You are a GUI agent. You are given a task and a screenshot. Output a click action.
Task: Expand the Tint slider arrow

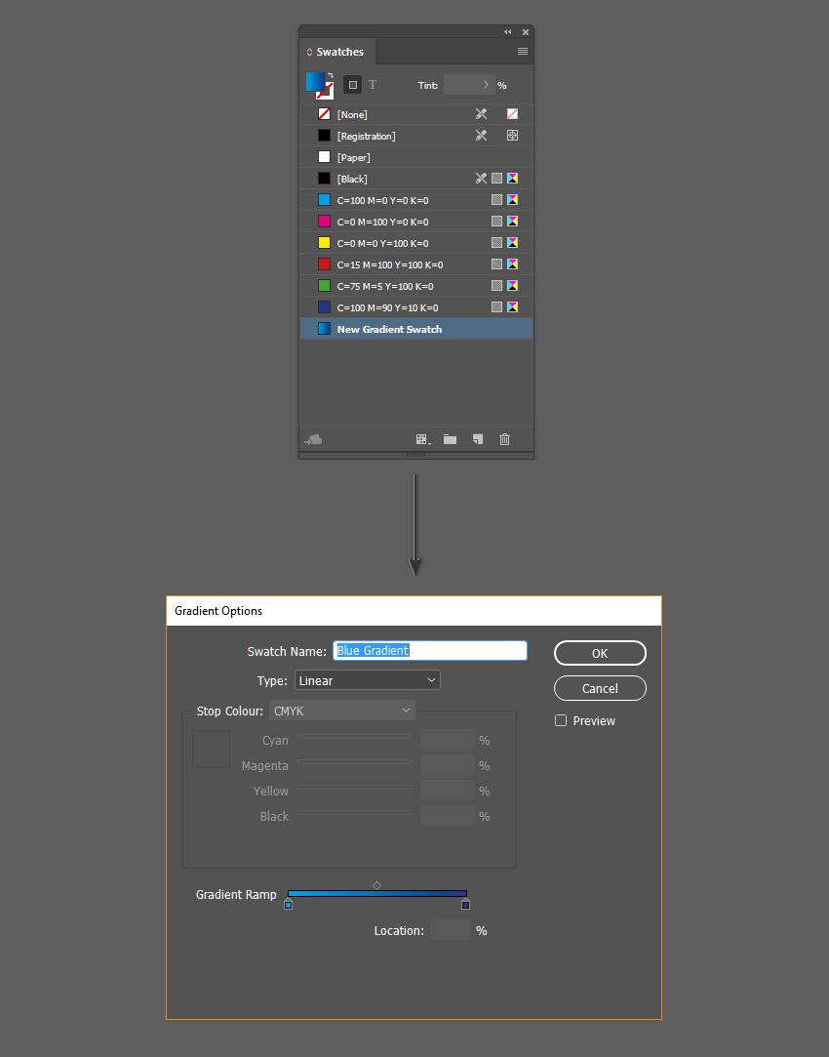click(x=487, y=85)
